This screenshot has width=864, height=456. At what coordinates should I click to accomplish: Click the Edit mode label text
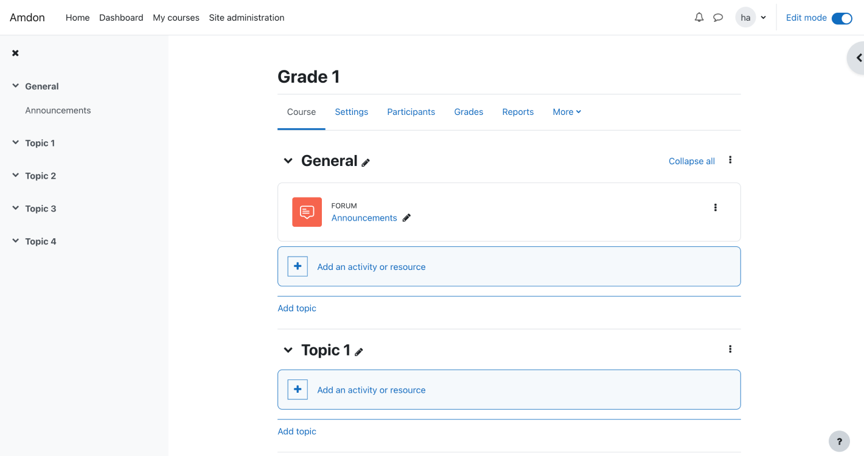tap(806, 18)
